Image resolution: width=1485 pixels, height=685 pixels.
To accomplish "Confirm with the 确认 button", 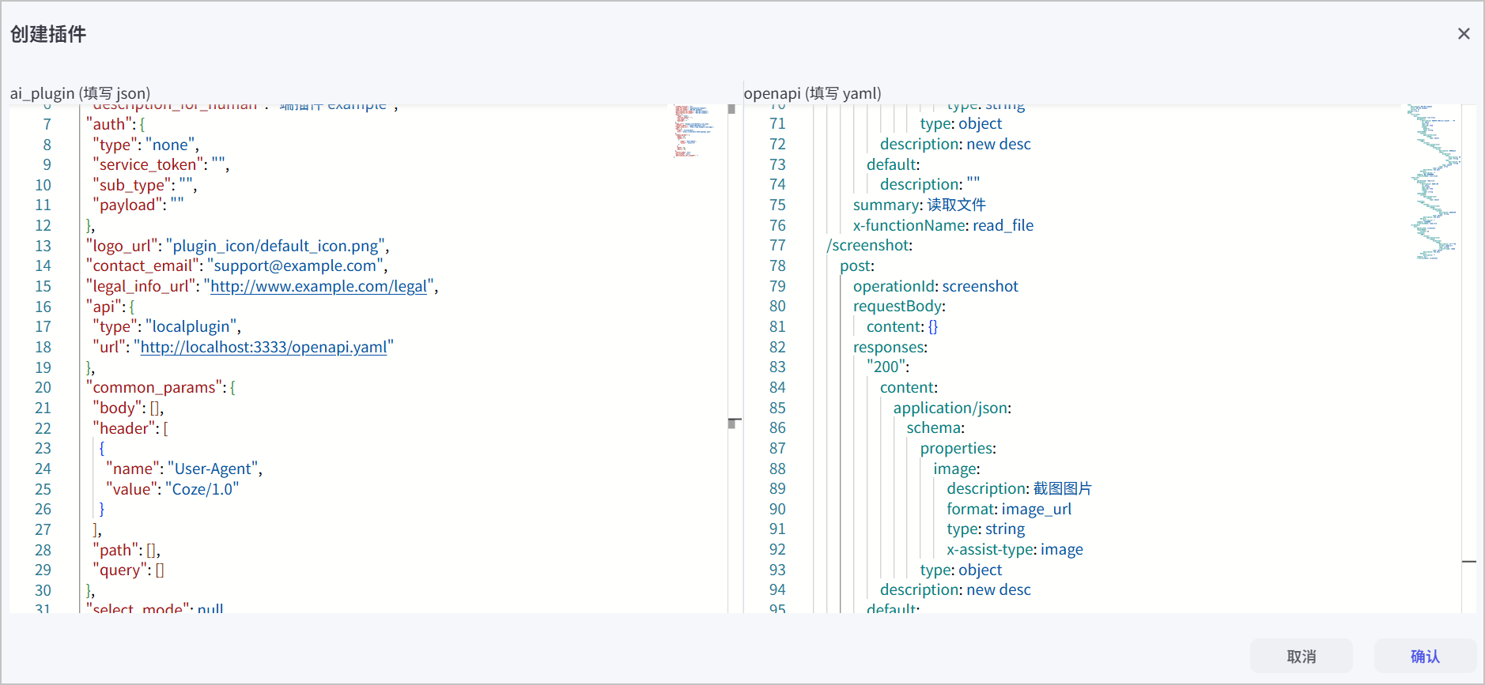I will coord(1425,656).
